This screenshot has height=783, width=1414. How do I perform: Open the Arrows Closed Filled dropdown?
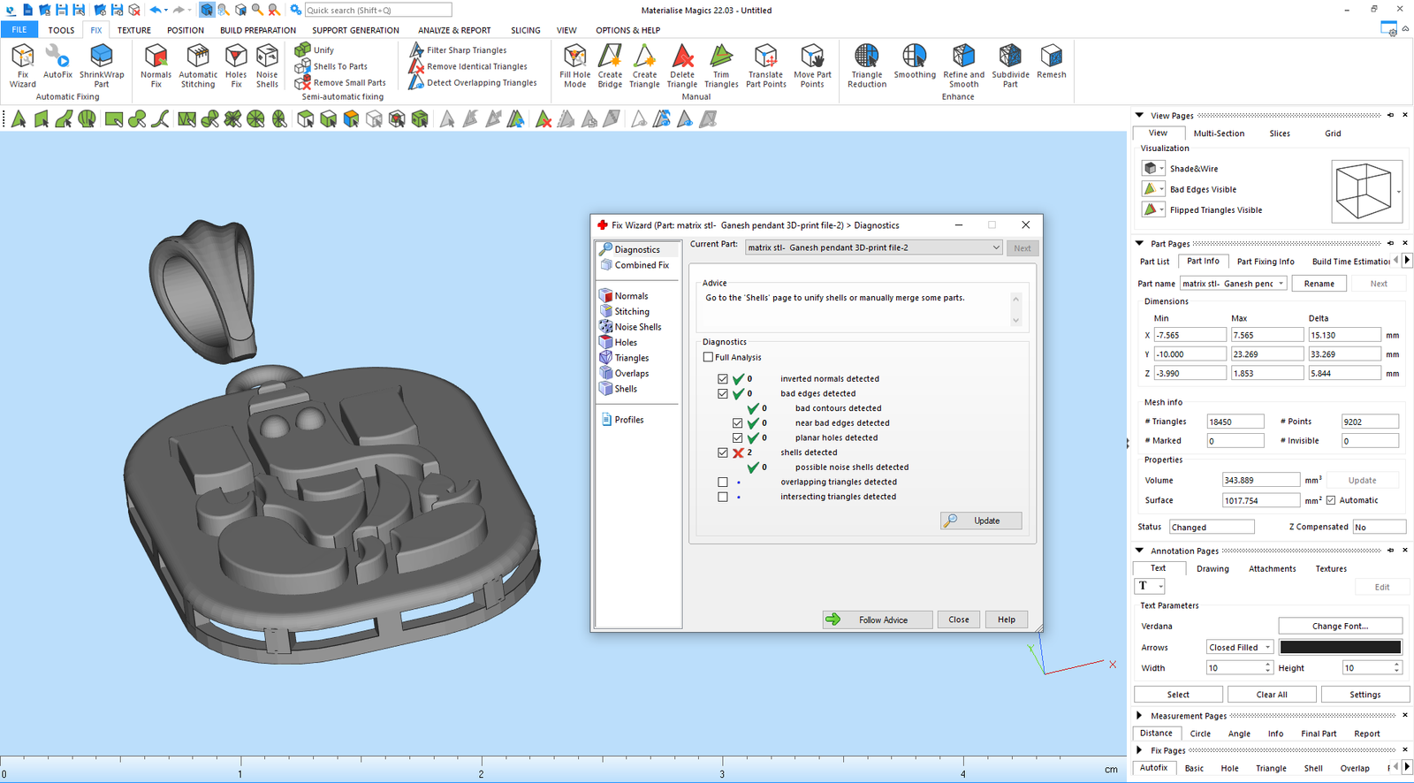tap(1240, 647)
